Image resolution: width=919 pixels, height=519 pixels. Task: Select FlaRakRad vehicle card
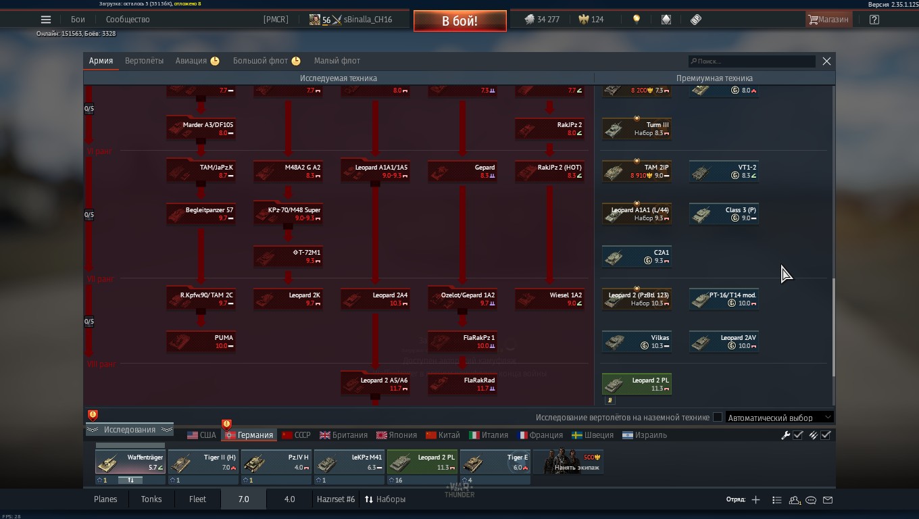click(462, 384)
